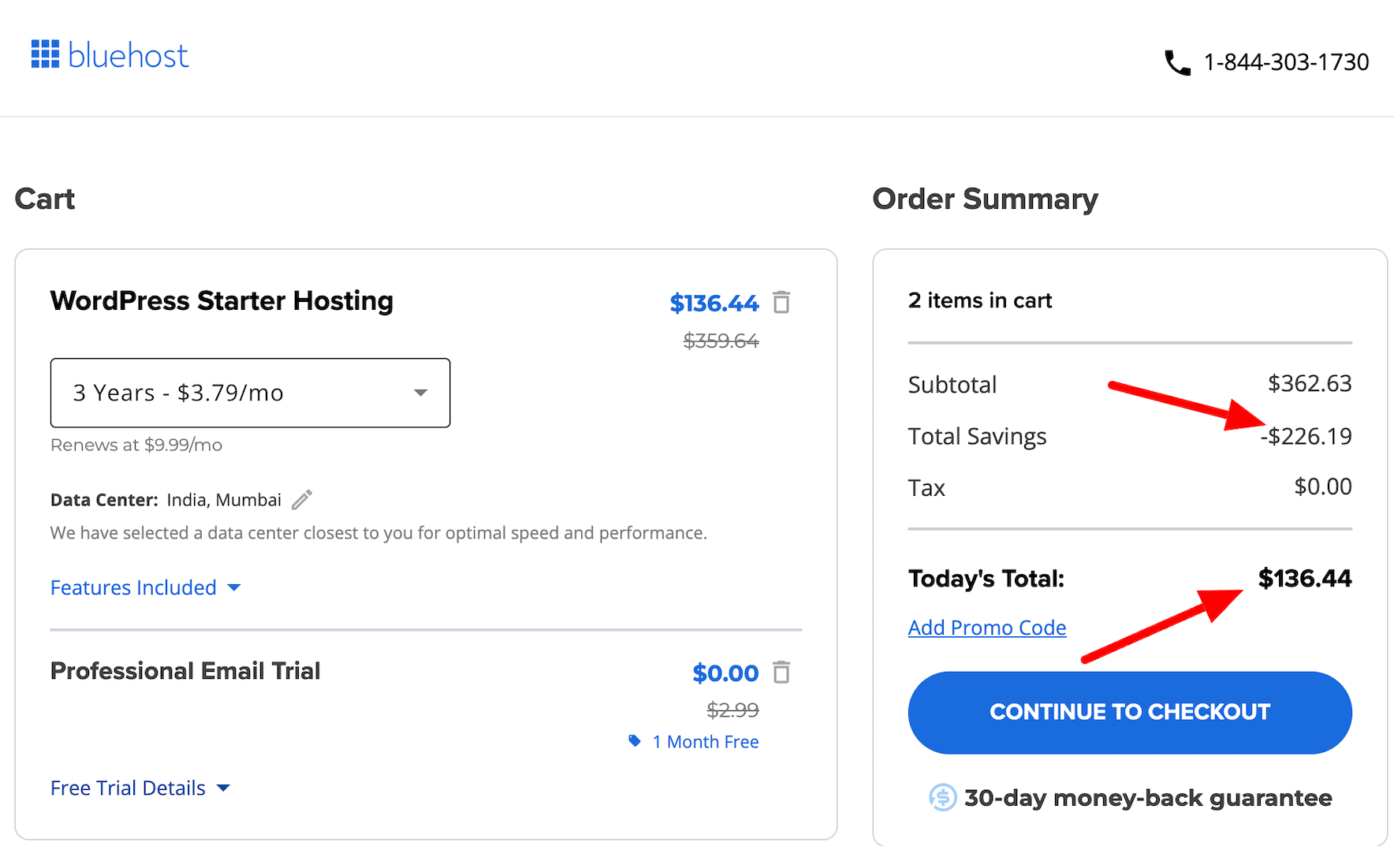Expand the Free Trial Details section

(140, 787)
